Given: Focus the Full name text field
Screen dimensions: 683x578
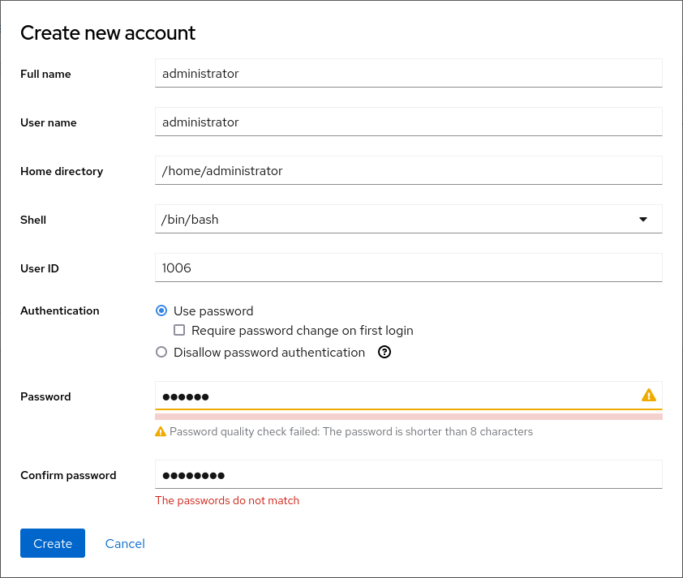Looking at the screenshot, I should coord(408,73).
